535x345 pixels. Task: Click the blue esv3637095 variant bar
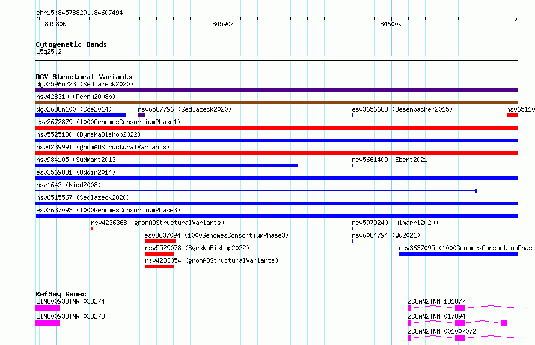point(459,254)
